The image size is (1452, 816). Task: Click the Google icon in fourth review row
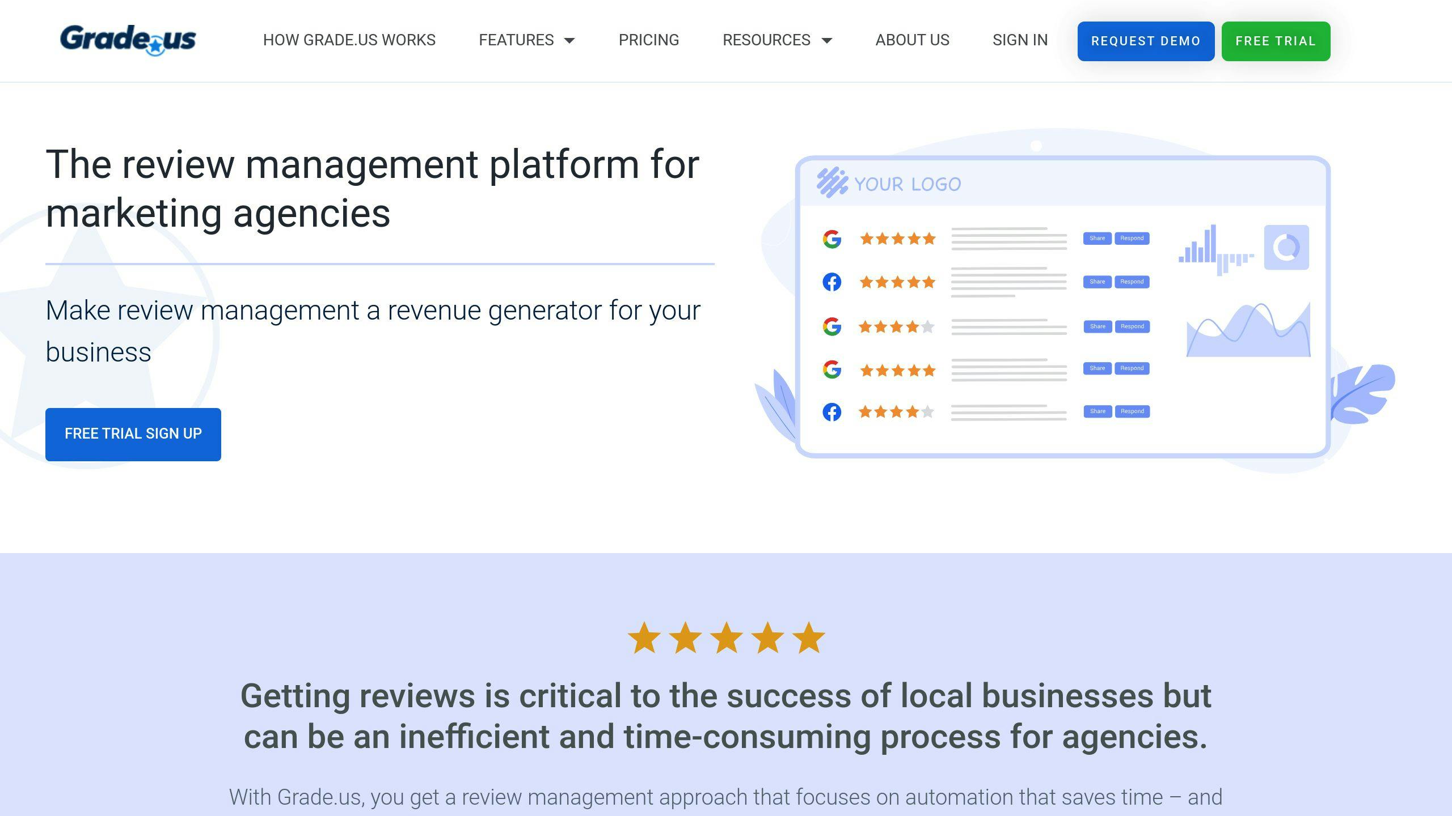(832, 369)
